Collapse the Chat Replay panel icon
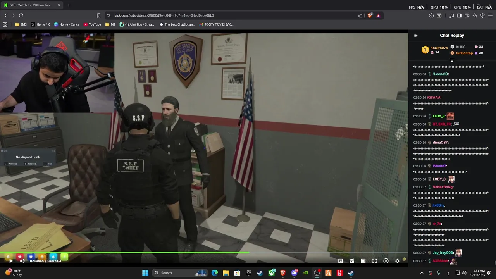The width and height of the screenshot is (496, 279). click(416, 35)
